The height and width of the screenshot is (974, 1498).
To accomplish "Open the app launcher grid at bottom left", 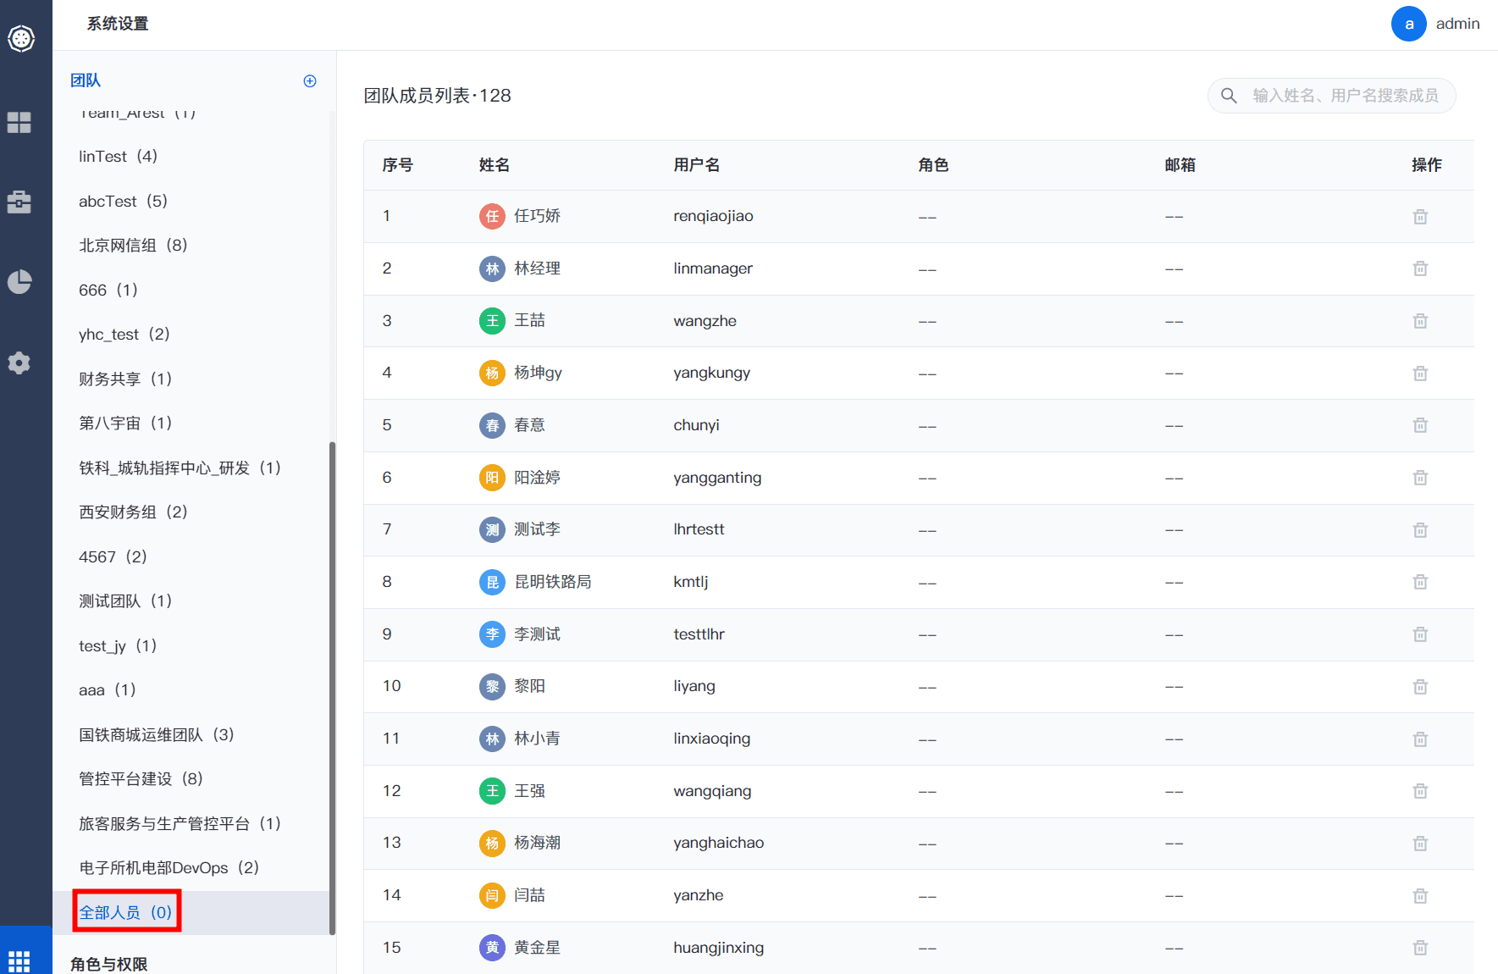I will point(19,961).
